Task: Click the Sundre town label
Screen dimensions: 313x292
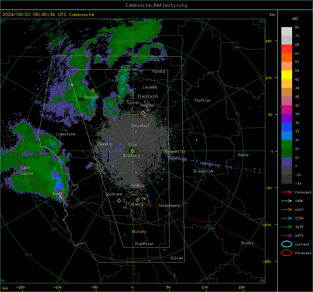Action: click(x=105, y=144)
